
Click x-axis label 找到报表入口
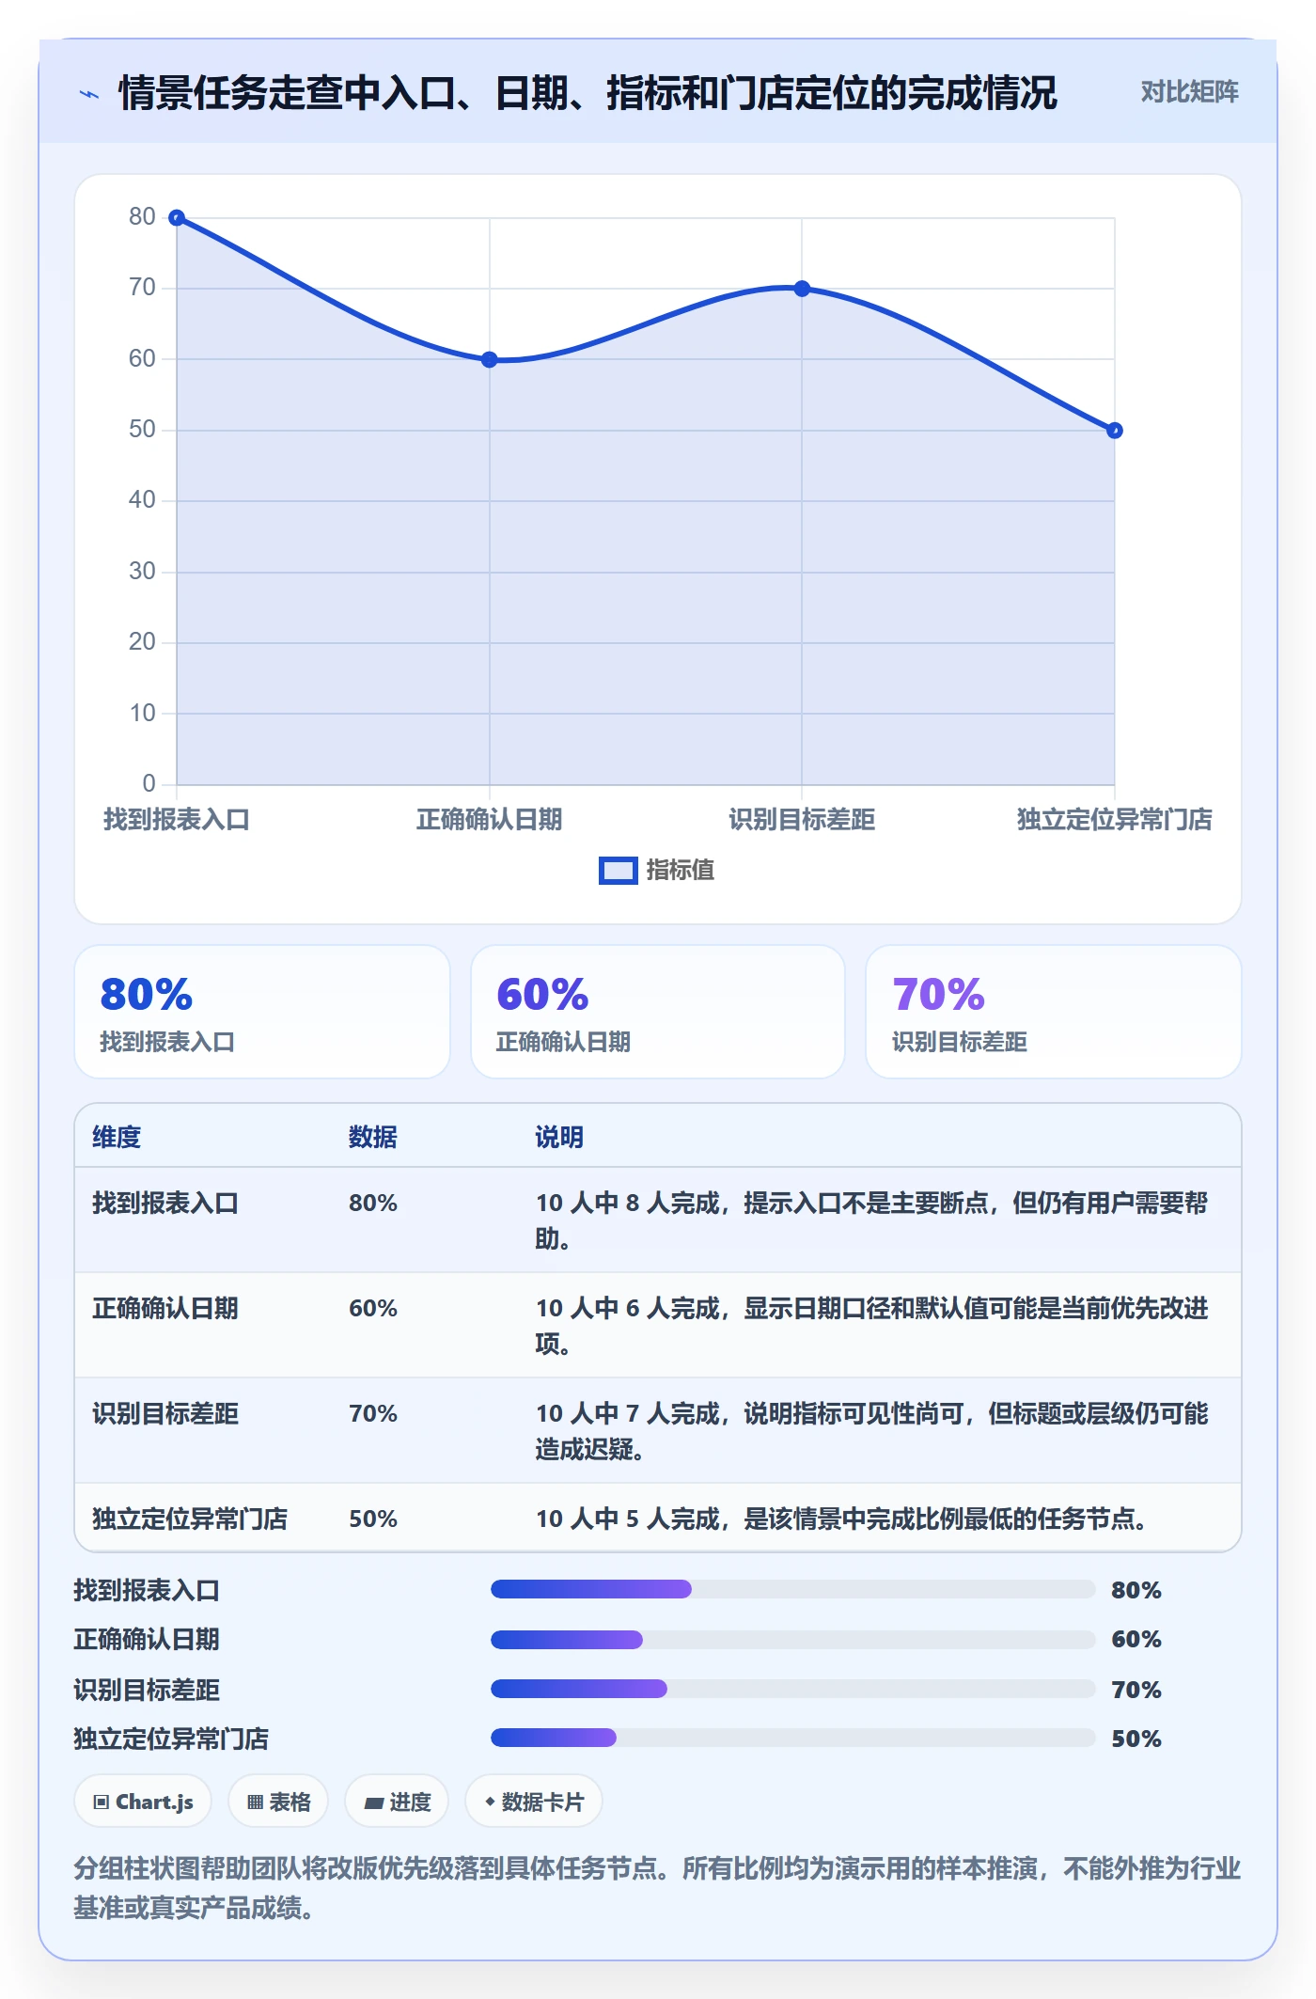coord(177,819)
